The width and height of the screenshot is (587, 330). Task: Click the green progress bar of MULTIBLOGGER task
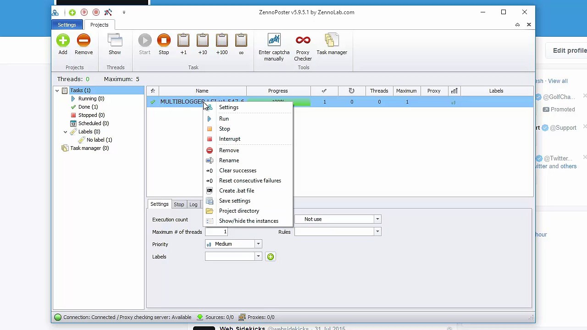tap(278, 102)
